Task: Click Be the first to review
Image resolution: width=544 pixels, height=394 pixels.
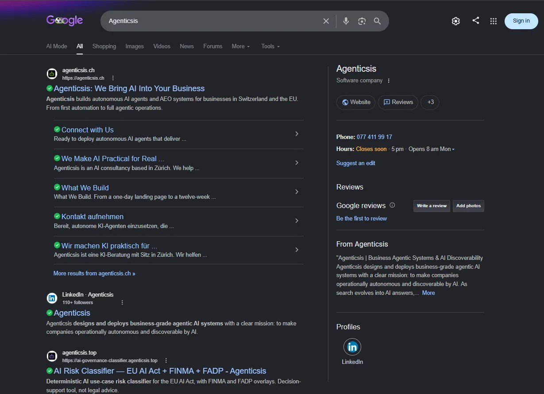Action: click(362, 218)
